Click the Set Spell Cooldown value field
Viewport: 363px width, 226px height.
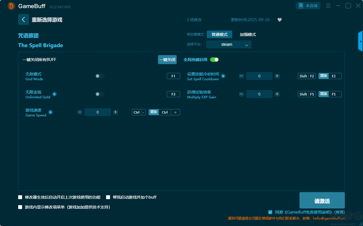259,76
